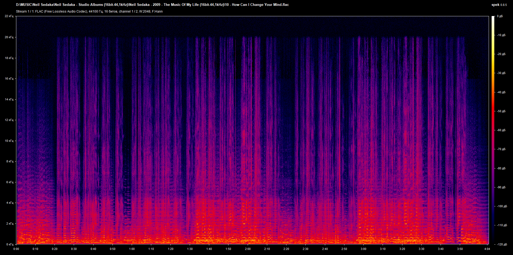Click the '4 кГц' frequency axis label
513x255 pixels.
tap(10, 203)
